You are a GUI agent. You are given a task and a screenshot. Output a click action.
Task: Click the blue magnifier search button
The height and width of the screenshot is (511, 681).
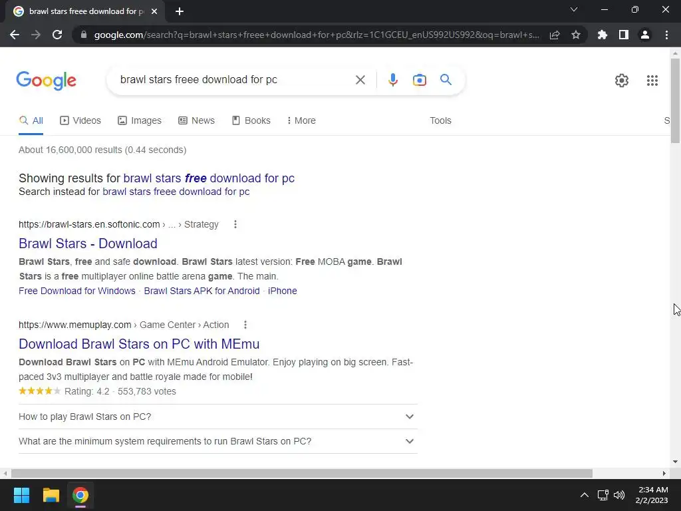(x=446, y=80)
